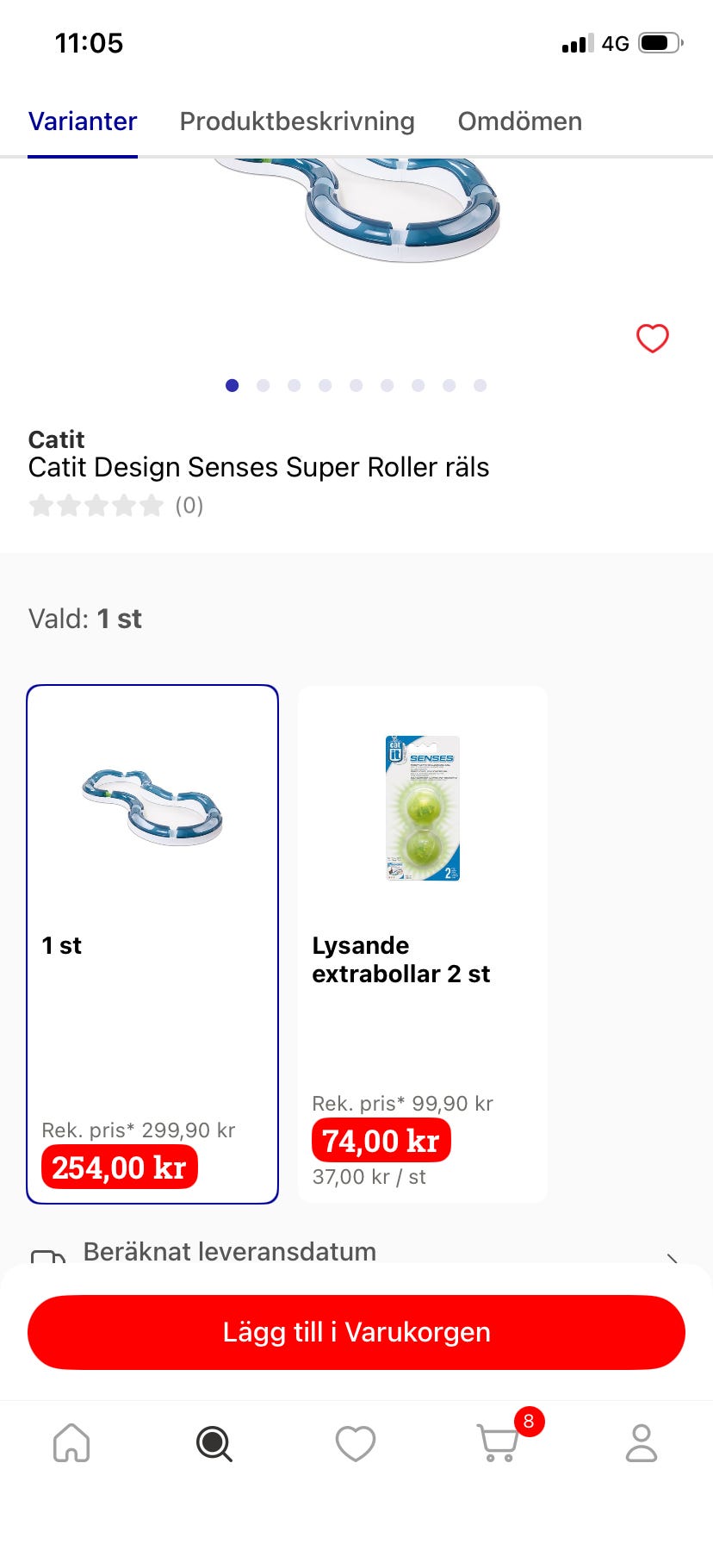Switch to the Produktbeskrivning tab

(x=297, y=121)
